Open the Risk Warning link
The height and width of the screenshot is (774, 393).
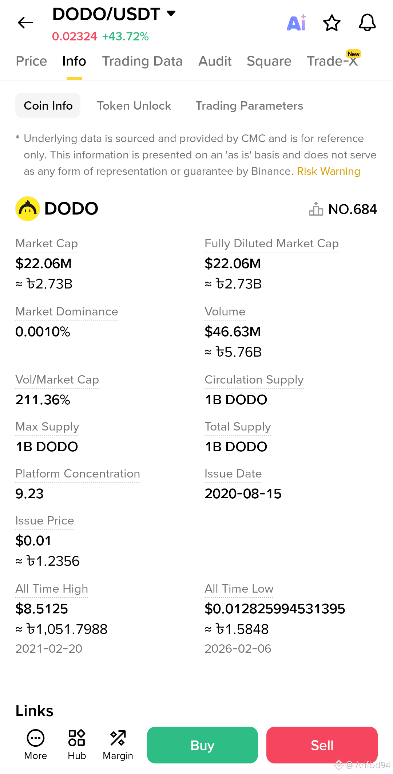tap(329, 171)
